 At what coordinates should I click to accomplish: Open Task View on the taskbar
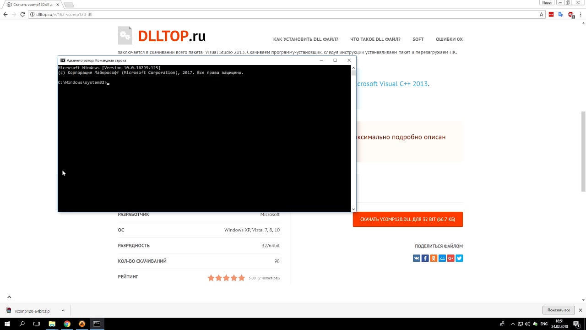[x=37, y=324]
